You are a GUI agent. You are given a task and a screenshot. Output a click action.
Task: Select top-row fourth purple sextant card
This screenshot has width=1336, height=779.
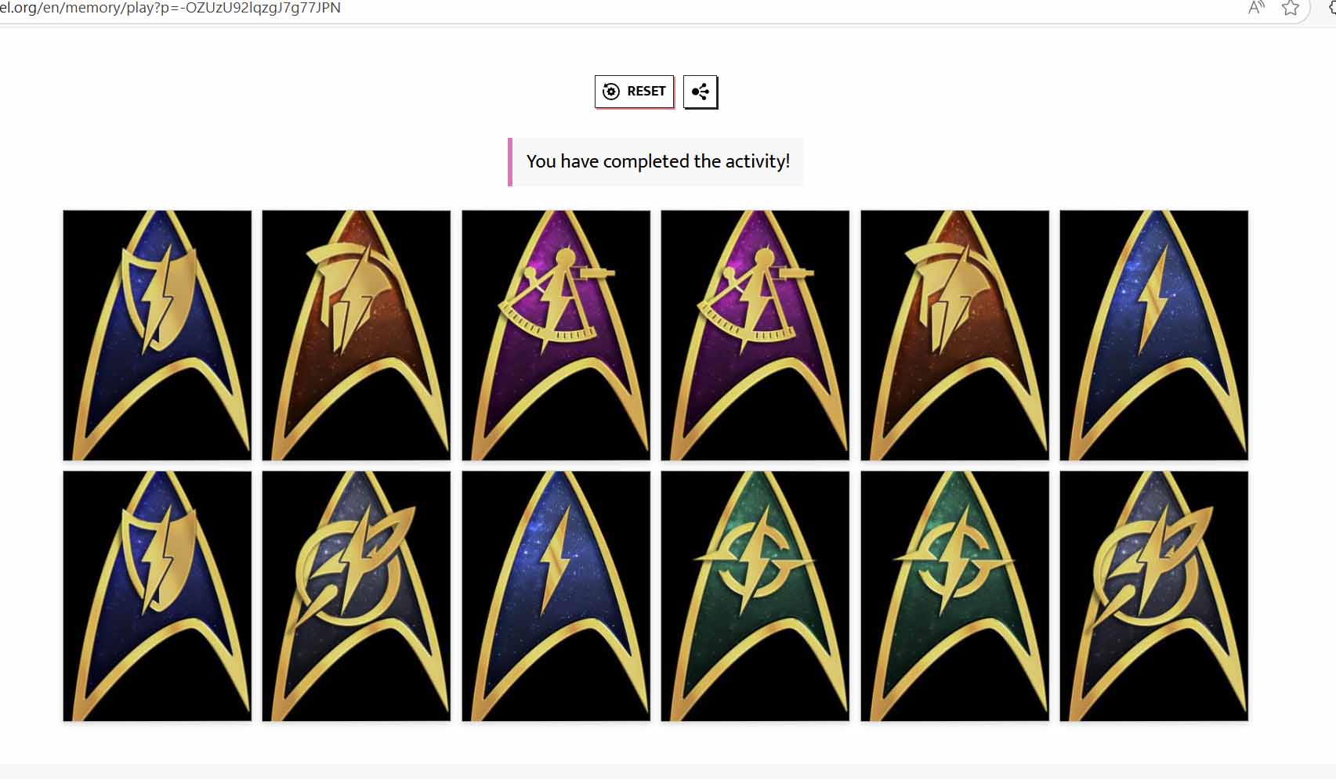coord(755,335)
